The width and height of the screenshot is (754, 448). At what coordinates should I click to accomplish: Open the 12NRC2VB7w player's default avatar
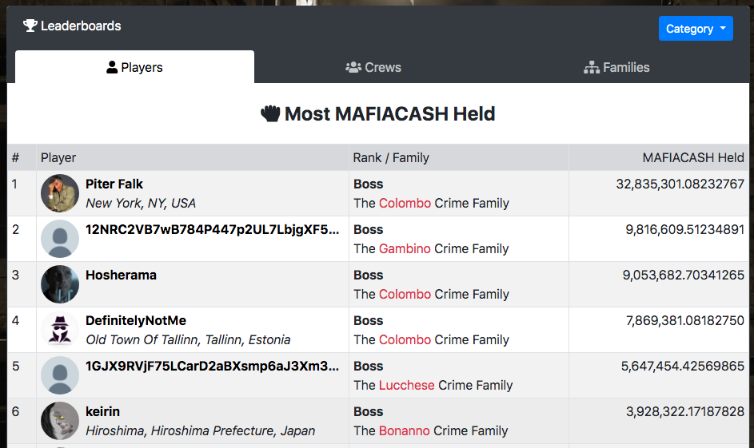[60, 239]
